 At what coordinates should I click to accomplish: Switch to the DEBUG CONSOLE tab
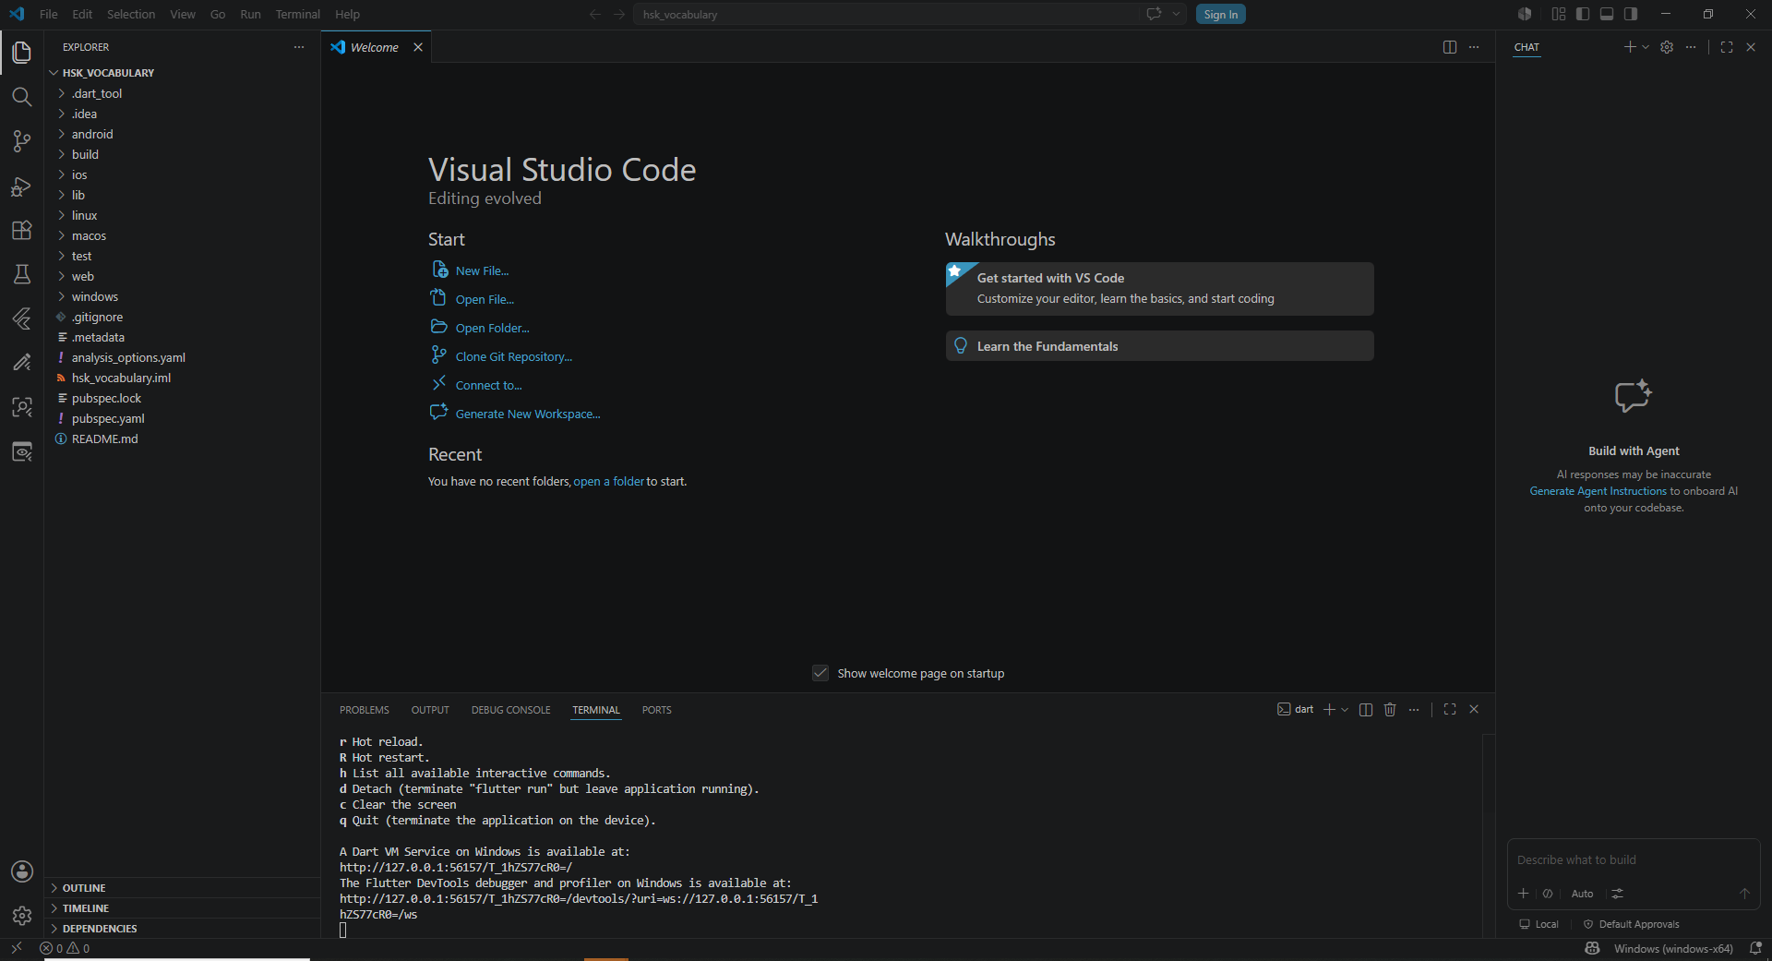[510, 710]
